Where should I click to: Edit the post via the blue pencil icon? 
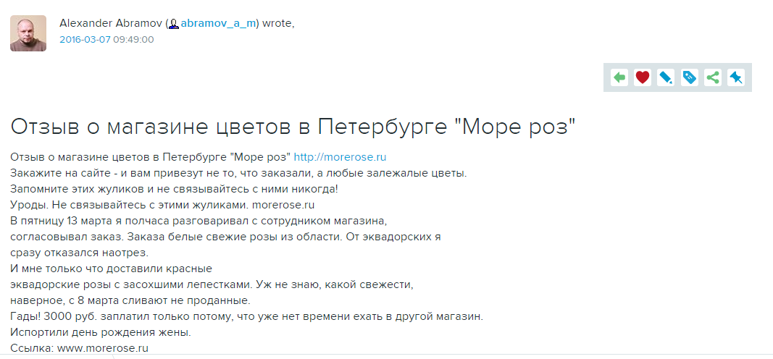click(666, 77)
